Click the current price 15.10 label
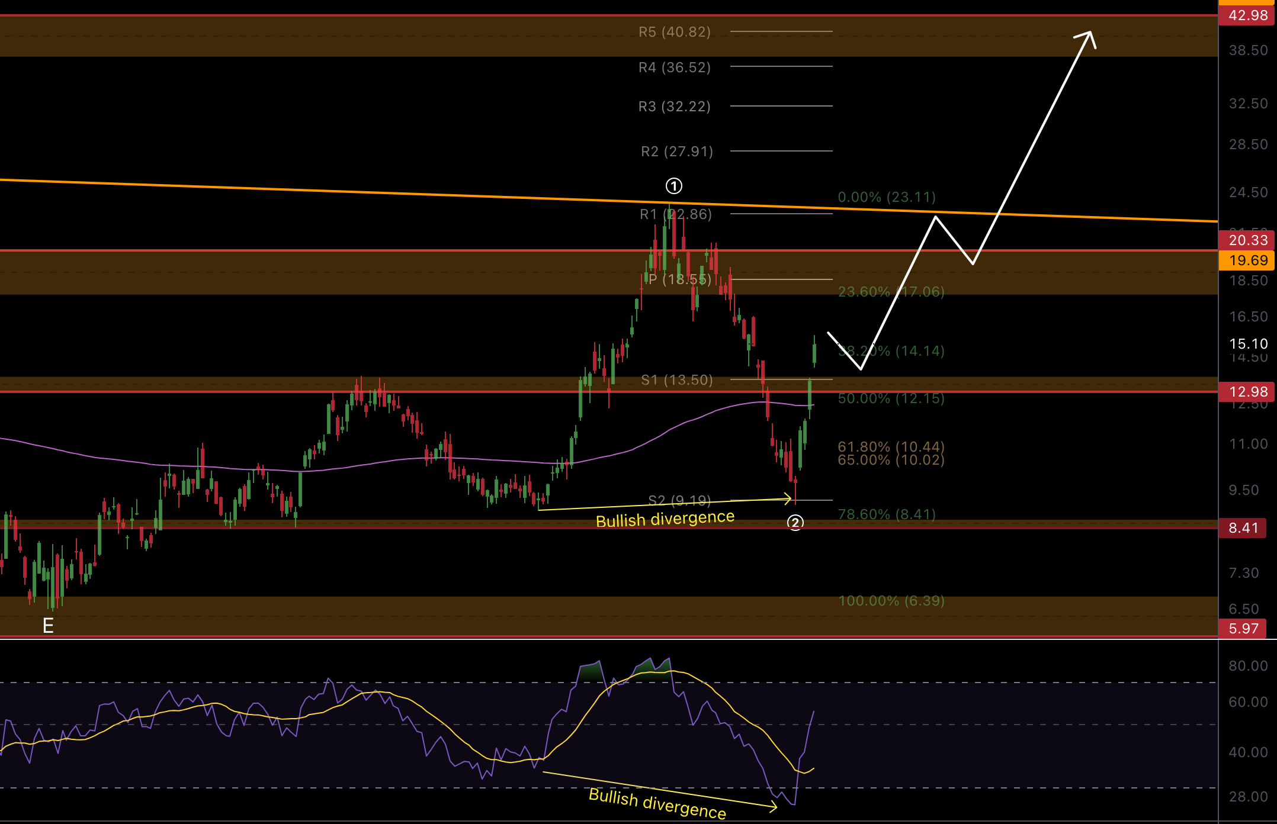Image resolution: width=1277 pixels, height=824 pixels. click(x=1248, y=344)
